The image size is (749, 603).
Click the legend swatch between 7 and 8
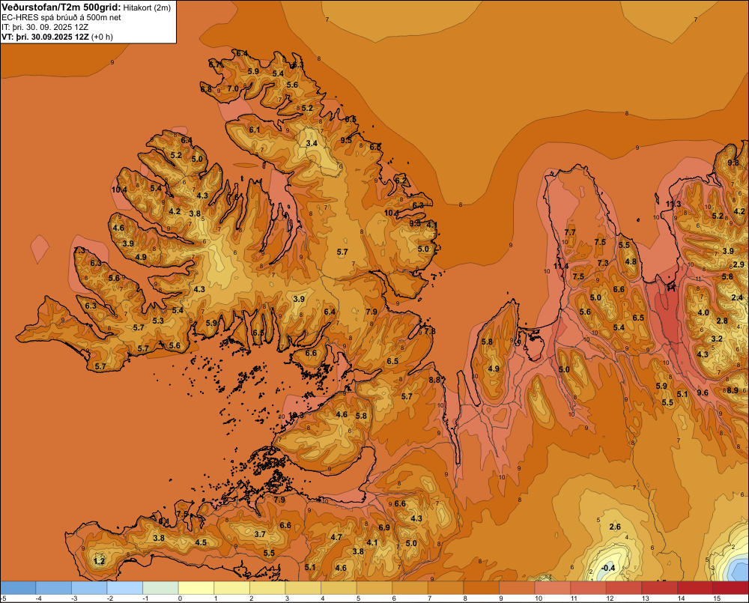[446, 588]
